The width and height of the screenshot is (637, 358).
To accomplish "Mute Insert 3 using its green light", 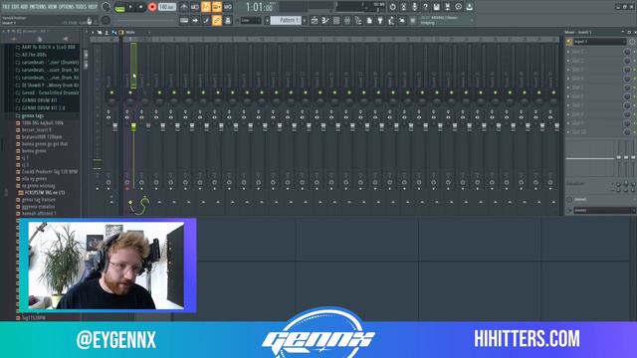I will coord(159,92).
